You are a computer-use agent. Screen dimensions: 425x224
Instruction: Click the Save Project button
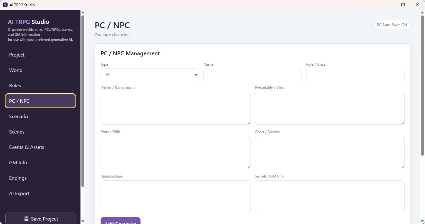tap(40, 218)
